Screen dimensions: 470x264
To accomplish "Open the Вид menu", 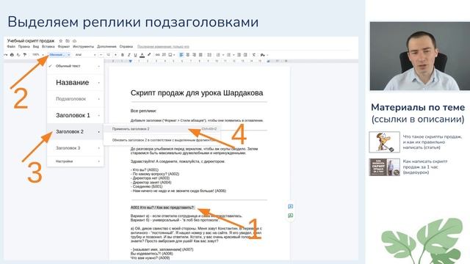I will [x=36, y=47].
